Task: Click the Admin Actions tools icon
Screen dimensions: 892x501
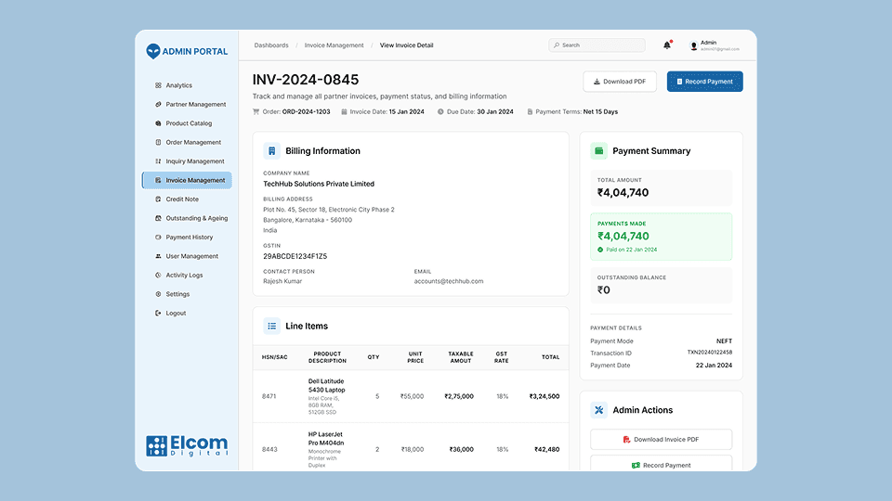Action: [599, 410]
